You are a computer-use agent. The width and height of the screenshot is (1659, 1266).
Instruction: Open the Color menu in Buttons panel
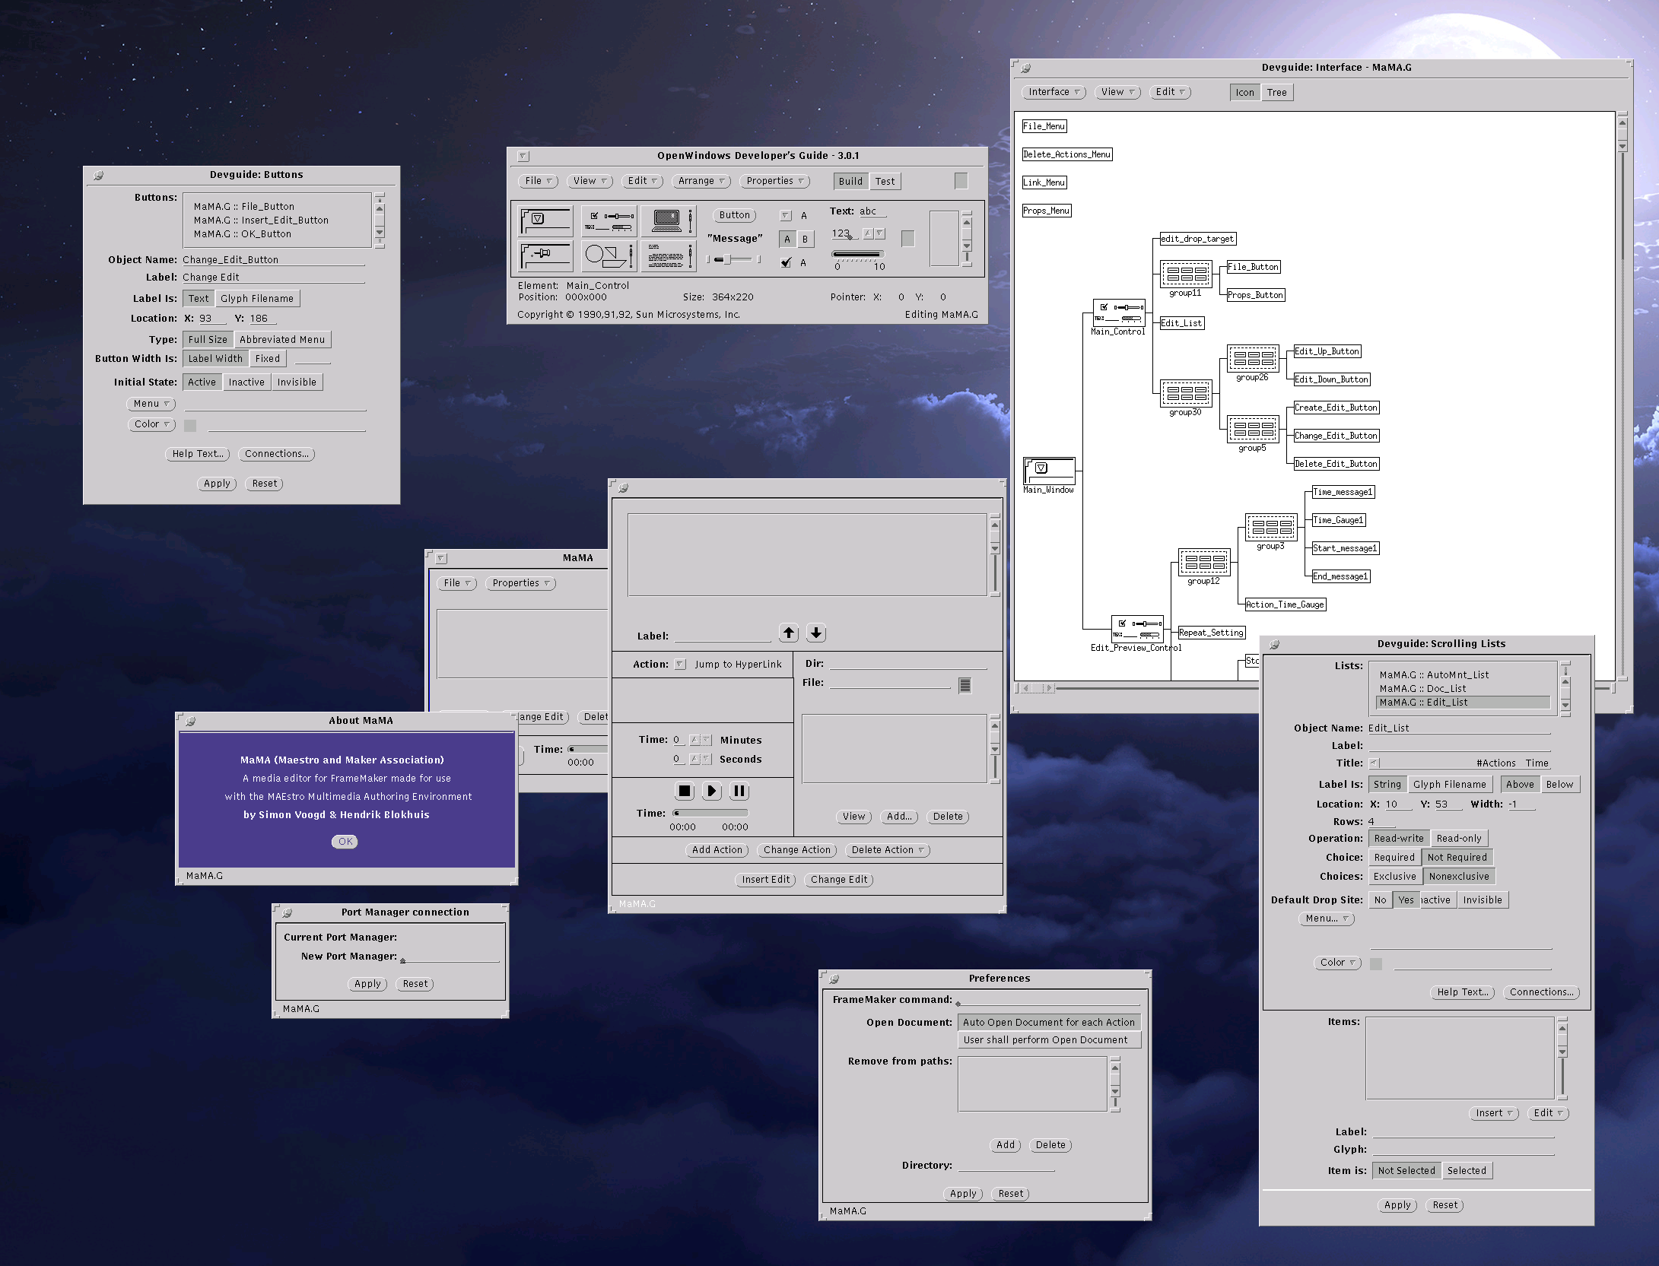[151, 424]
